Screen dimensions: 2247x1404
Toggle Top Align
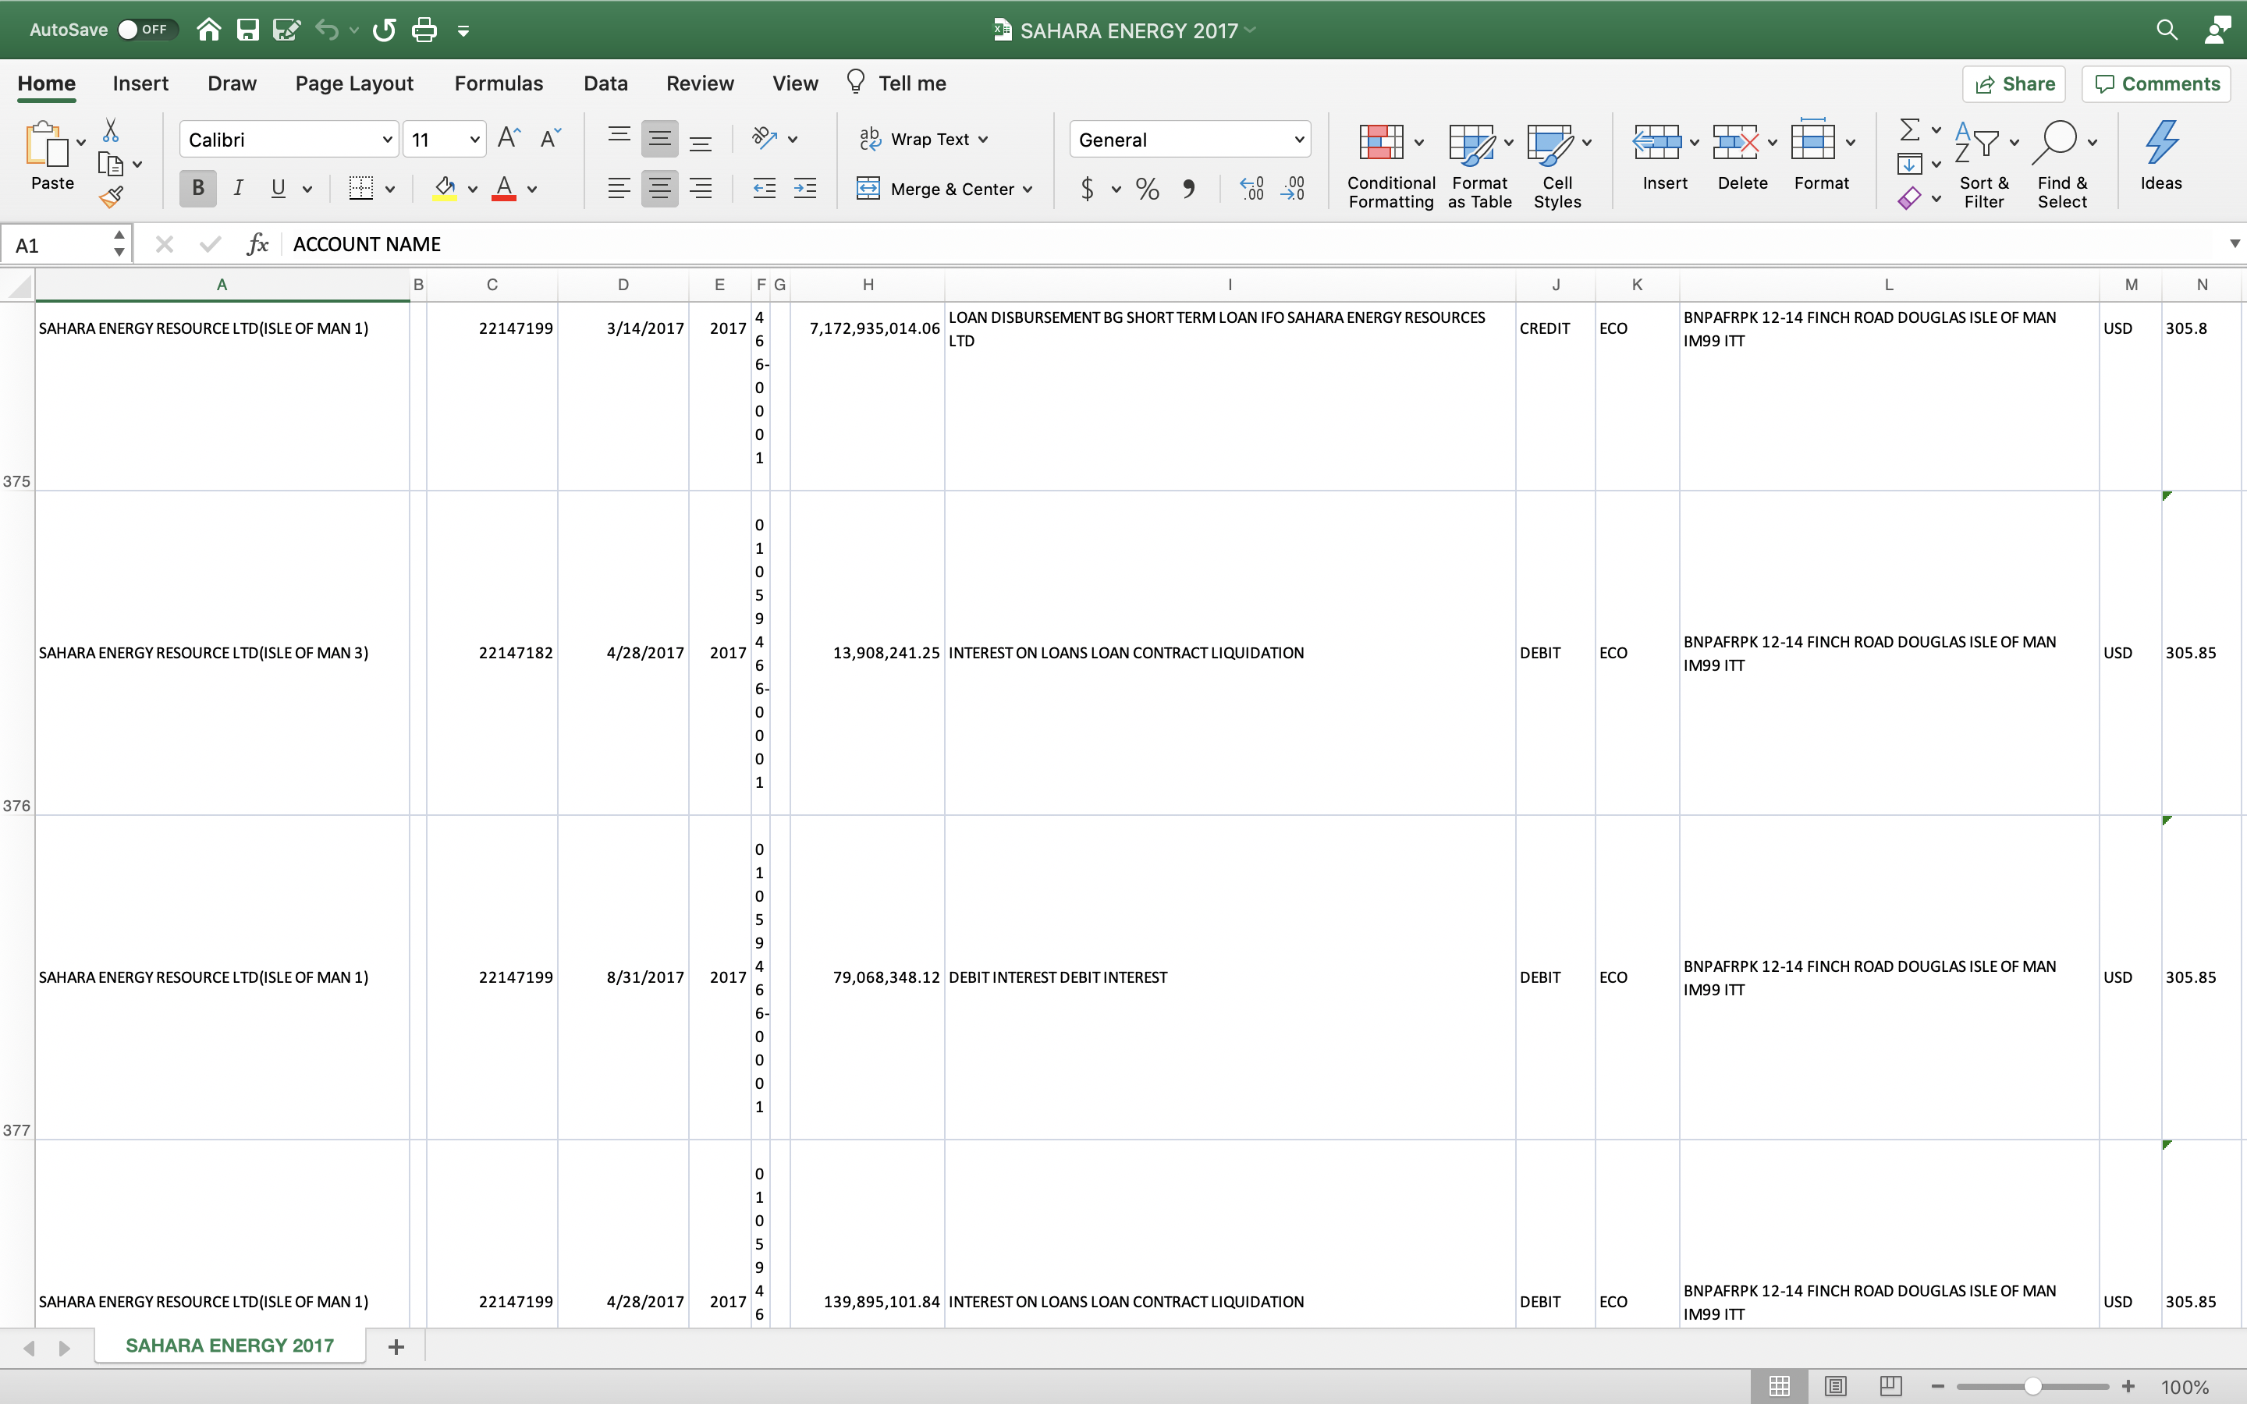coord(619,138)
